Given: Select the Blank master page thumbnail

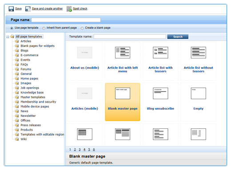Looking at the screenshot, I should pyautogui.click(x=123, y=93).
